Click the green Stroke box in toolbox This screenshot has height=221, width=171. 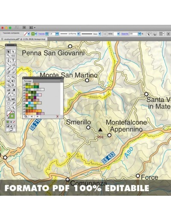coord(12,116)
